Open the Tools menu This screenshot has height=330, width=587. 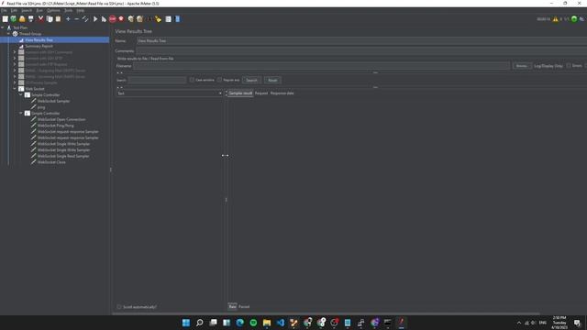(x=68, y=10)
